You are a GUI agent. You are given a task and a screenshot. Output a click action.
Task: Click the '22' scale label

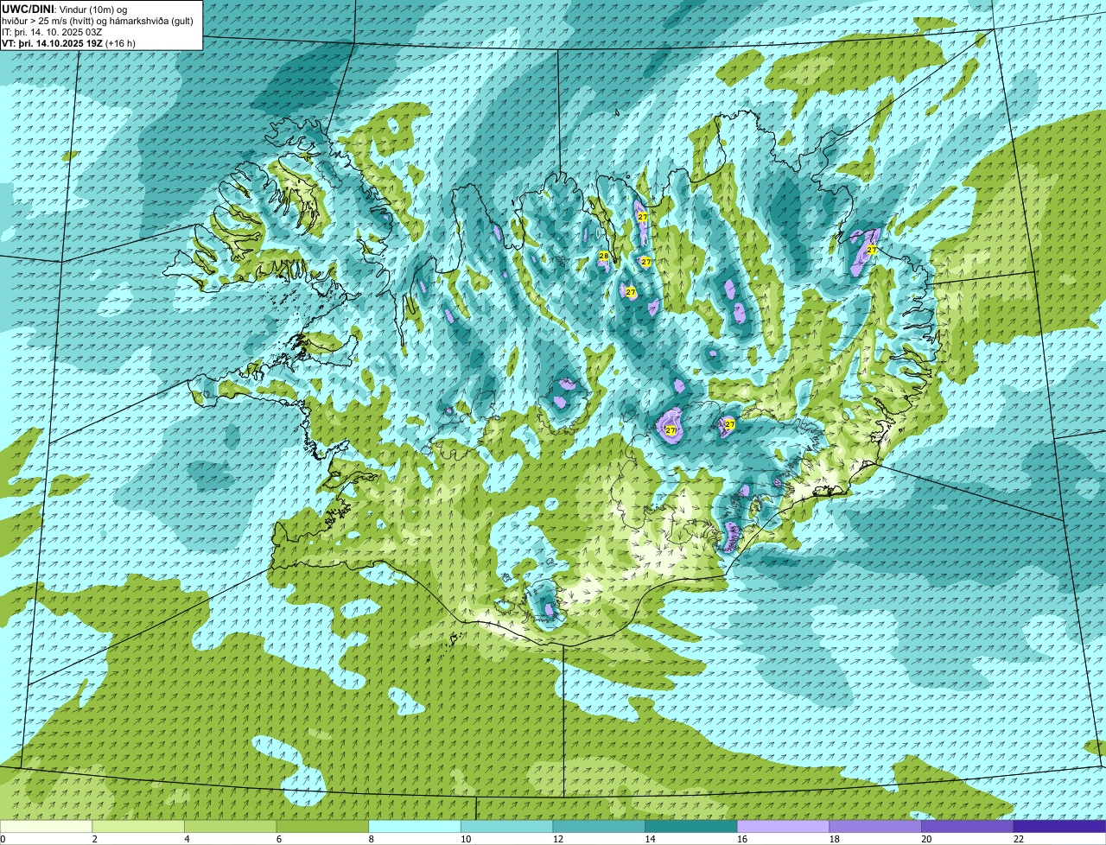(x=1019, y=839)
